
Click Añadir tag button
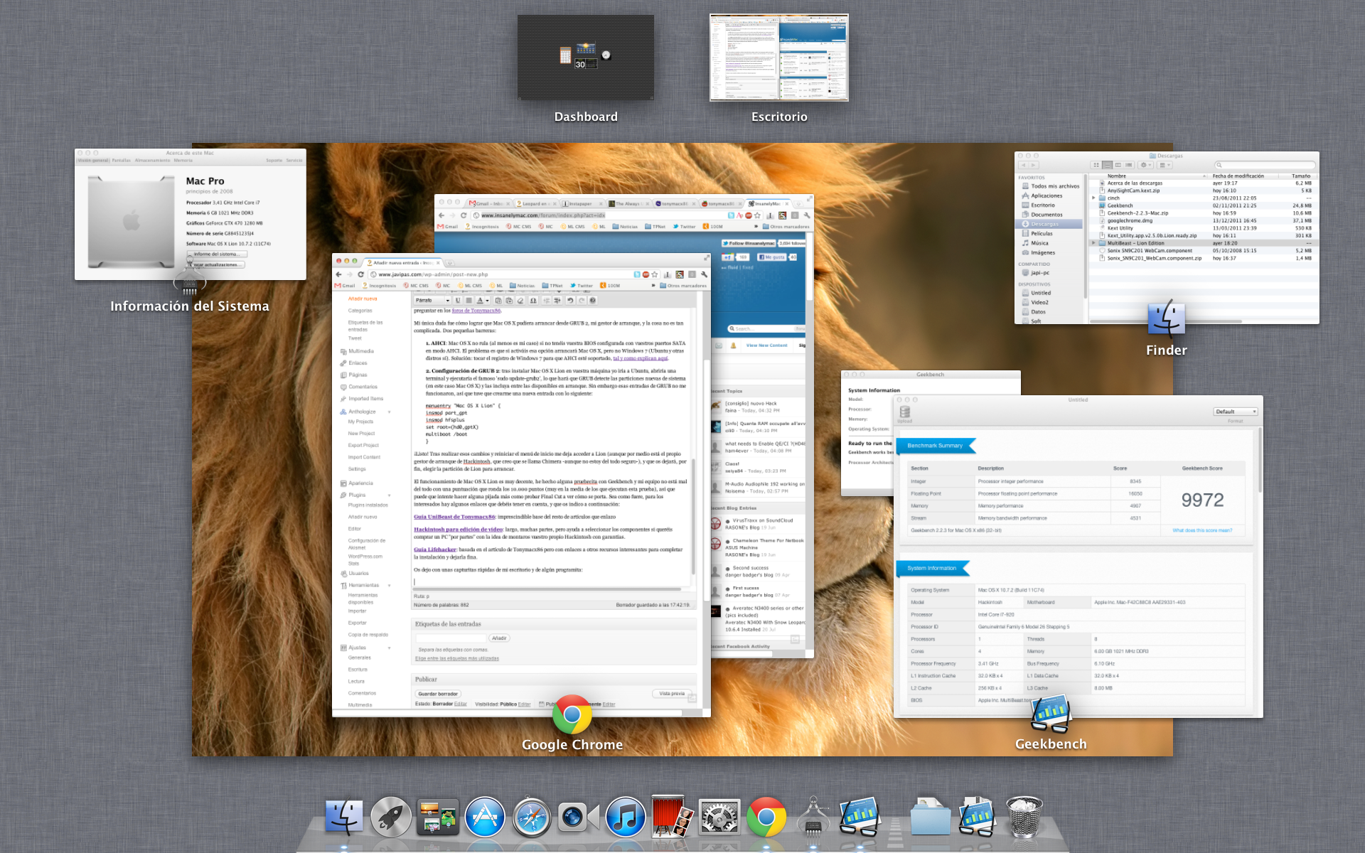tap(500, 638)
